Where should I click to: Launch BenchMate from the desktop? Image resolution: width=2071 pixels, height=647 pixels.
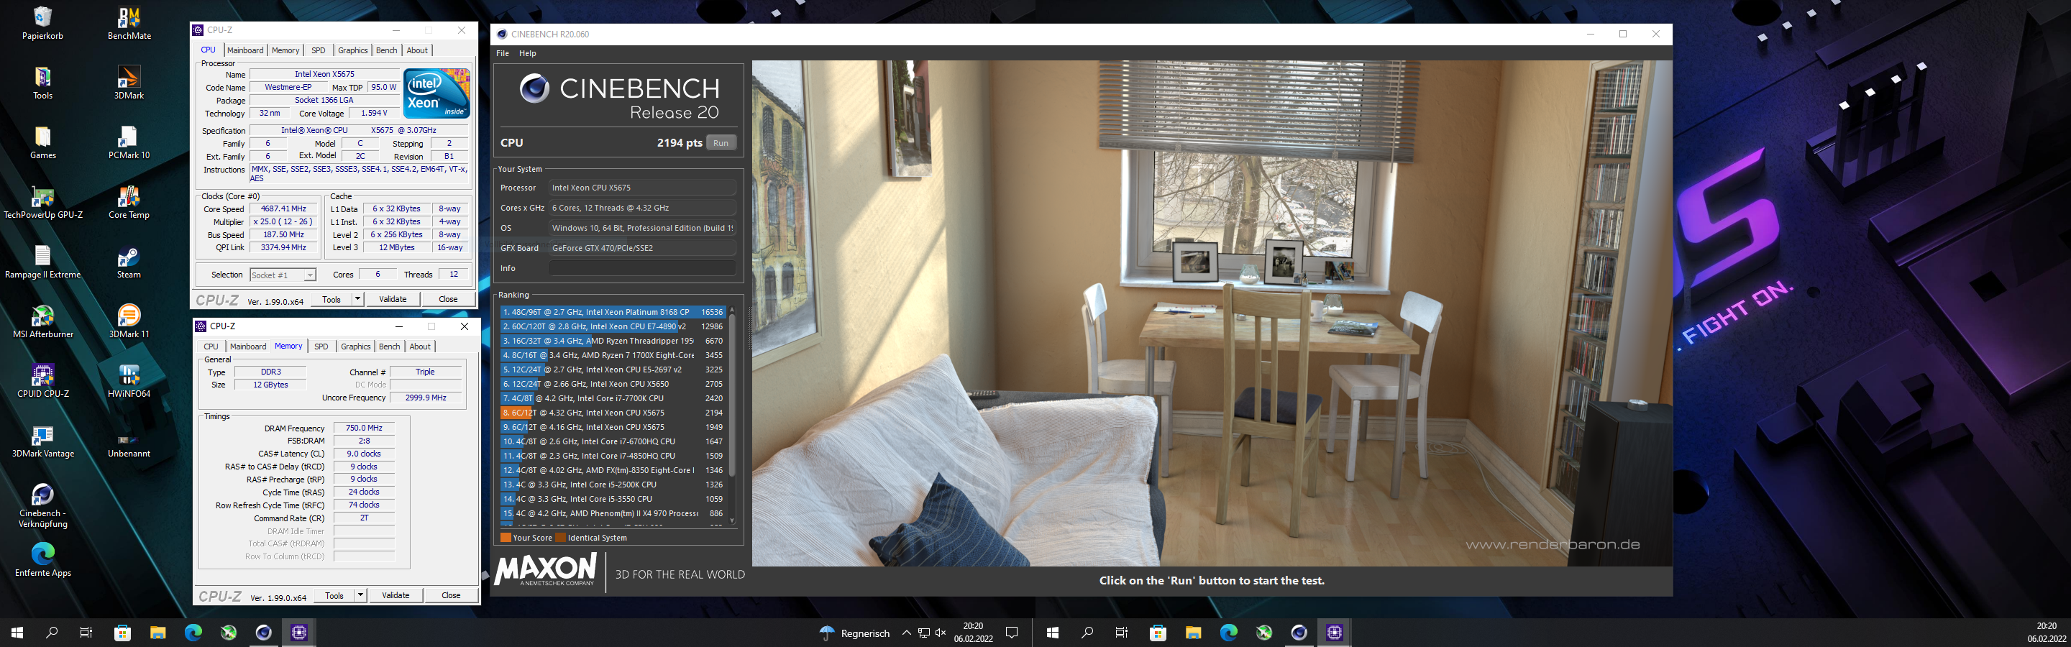tap(129, 22)
